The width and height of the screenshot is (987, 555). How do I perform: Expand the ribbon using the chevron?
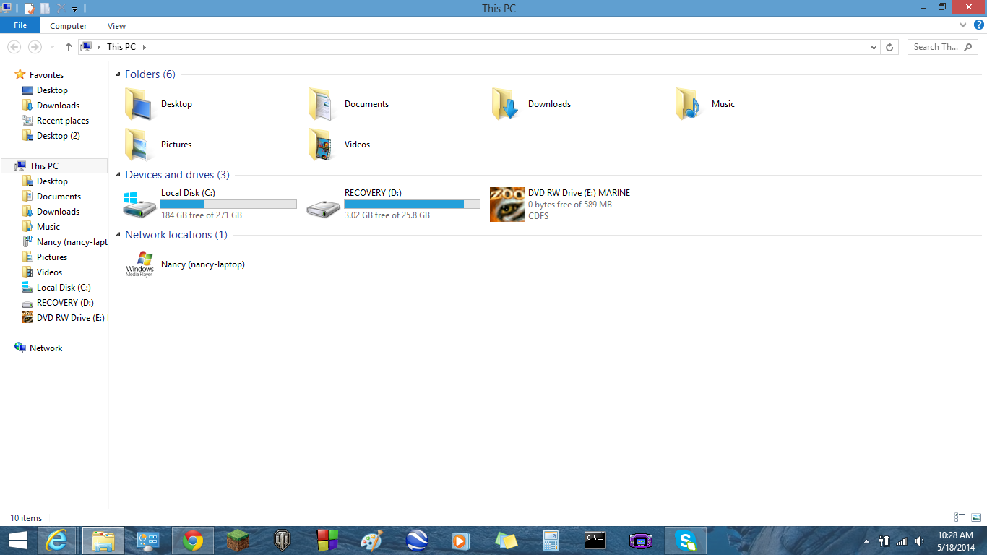(963, 25)
